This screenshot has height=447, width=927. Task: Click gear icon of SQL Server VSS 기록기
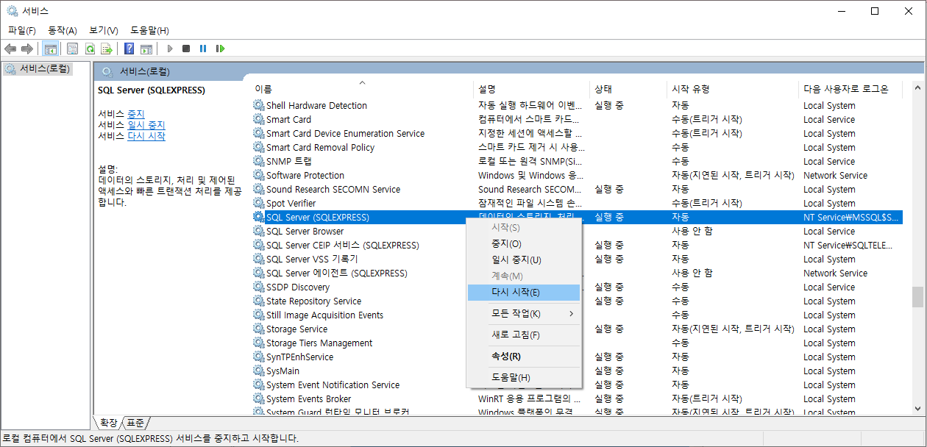[258, 259]
